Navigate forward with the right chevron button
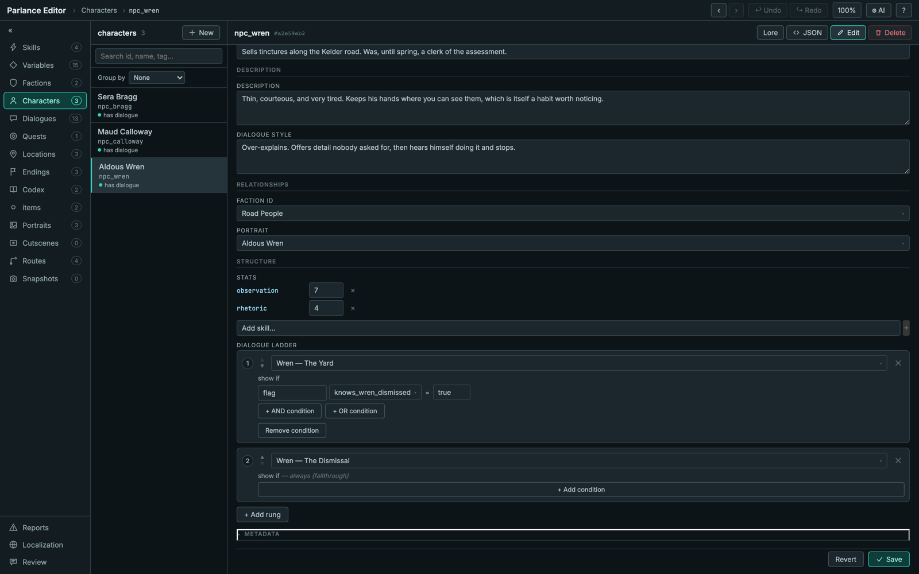Image resolution: width=919 pixels, height=574 pixels. pos(736,10)
